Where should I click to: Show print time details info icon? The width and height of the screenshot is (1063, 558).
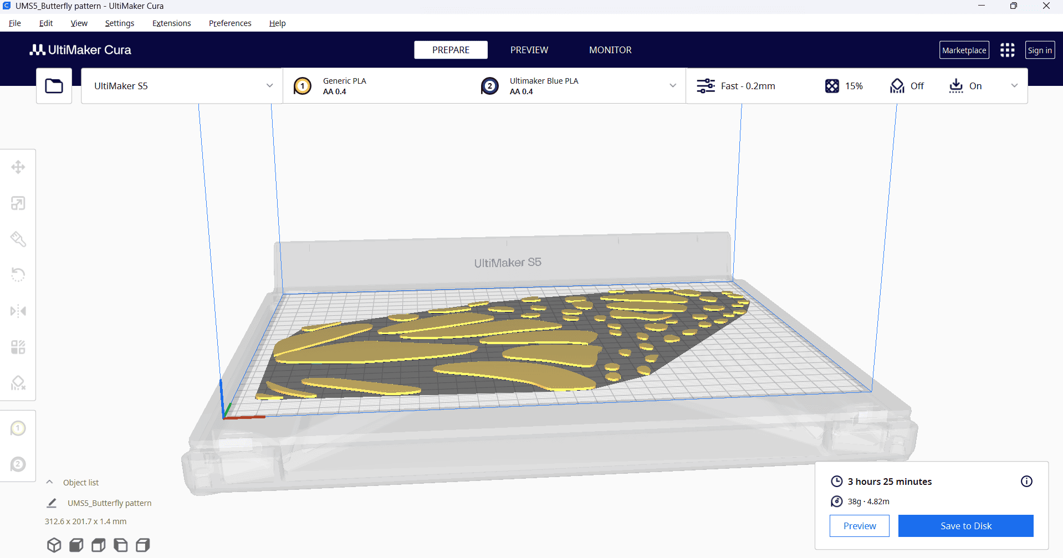1026,482
